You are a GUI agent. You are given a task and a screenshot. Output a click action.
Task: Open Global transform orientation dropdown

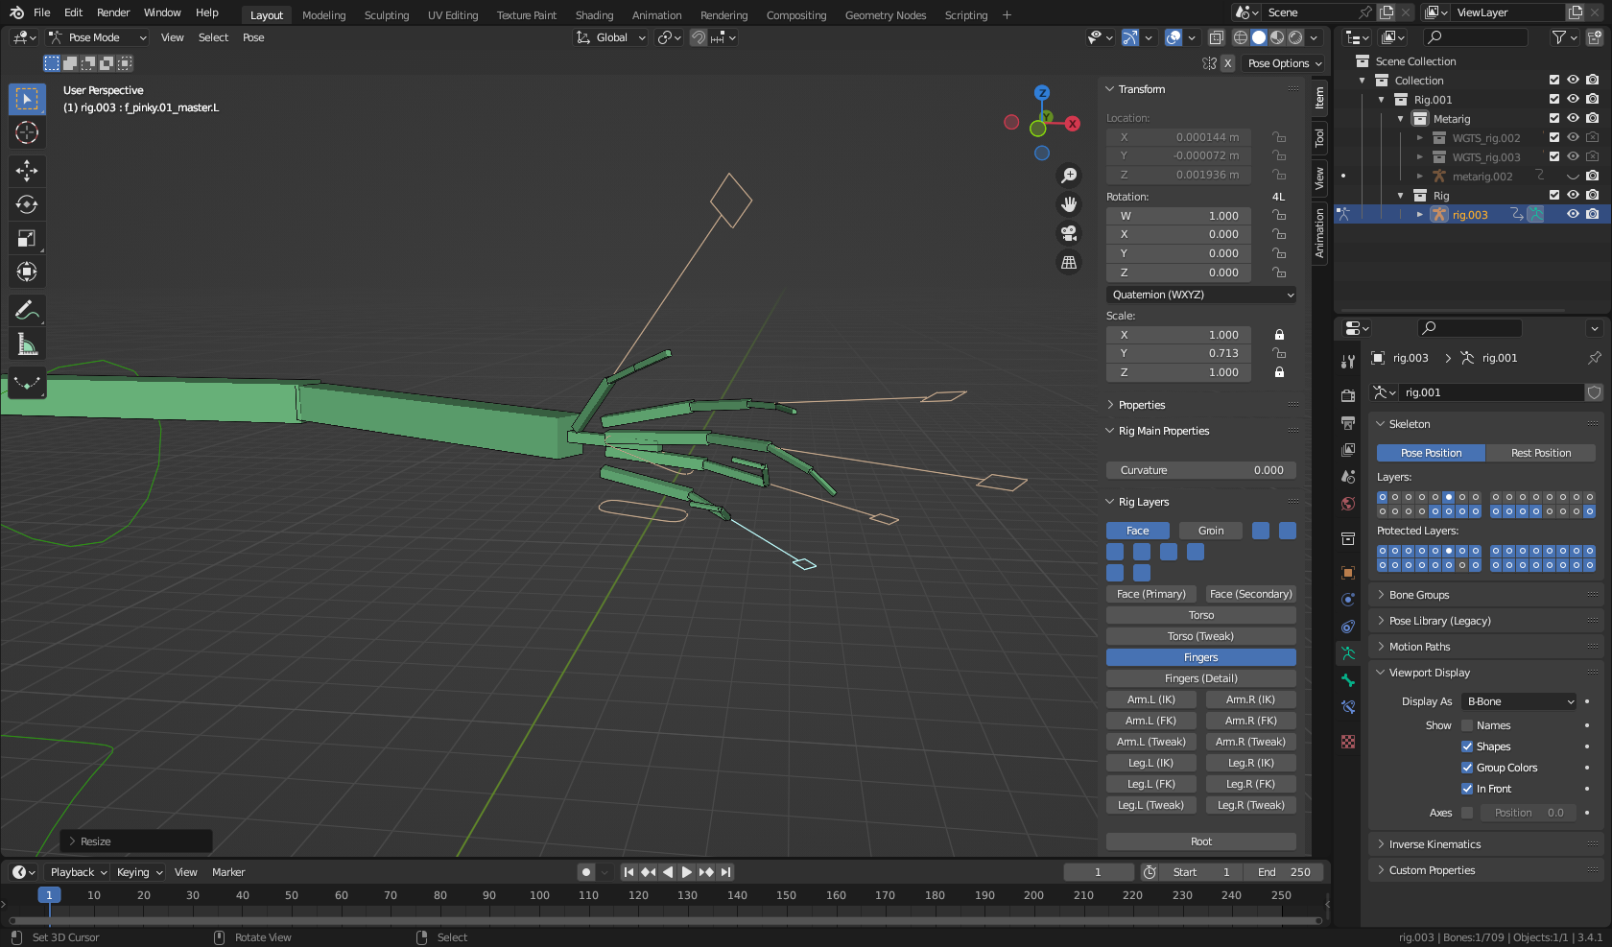point(611,37)
